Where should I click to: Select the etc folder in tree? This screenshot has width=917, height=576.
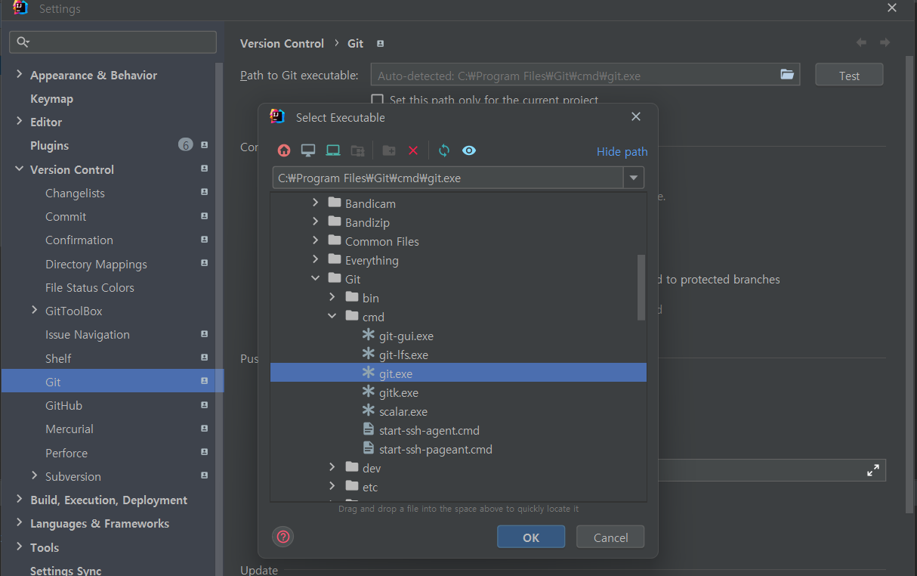coord(370,487)
